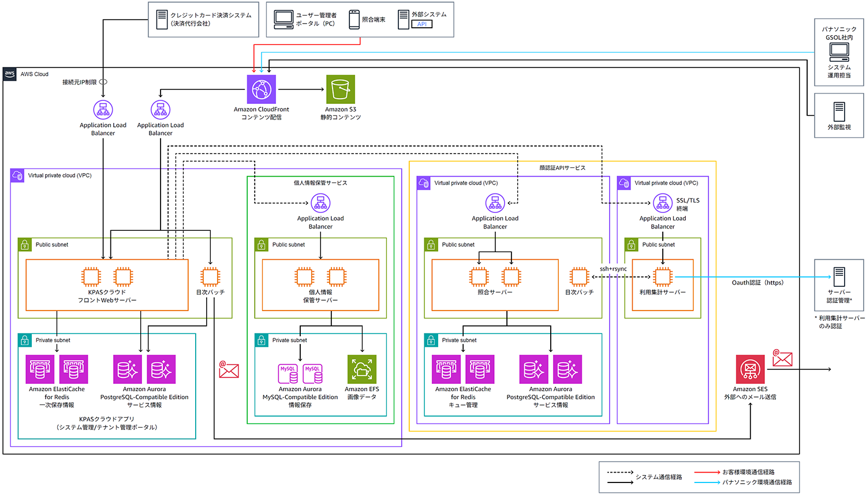Image resolution: width=866 pixels, height=494 pixels.
Task: Click the load balancer icon in 個人情報保管サービス
Action: pyautogui.click(x=320, y=203)
